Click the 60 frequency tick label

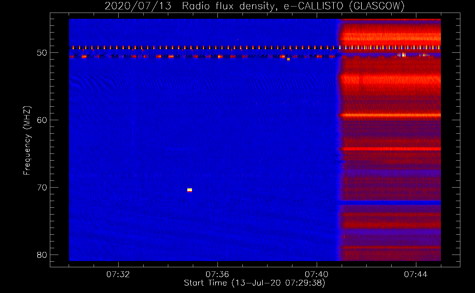42,120
